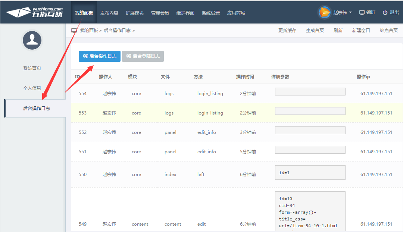Image resolution: width=403 pixels, height=232 pixels.
Task: Click 5分钟前 time cell
Action: pos(248,152)
